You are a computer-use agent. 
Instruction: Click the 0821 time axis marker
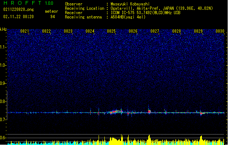(24, 31)
